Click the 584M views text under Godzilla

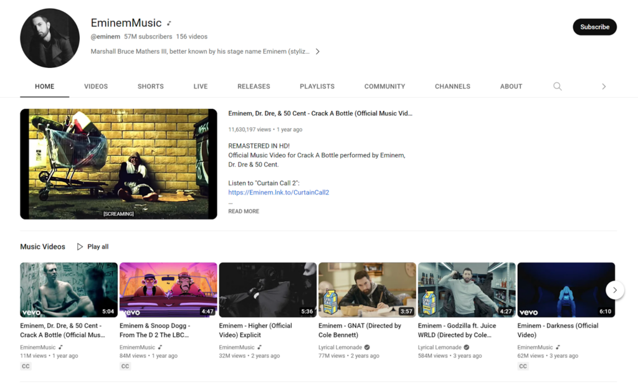tap(432, 356)
